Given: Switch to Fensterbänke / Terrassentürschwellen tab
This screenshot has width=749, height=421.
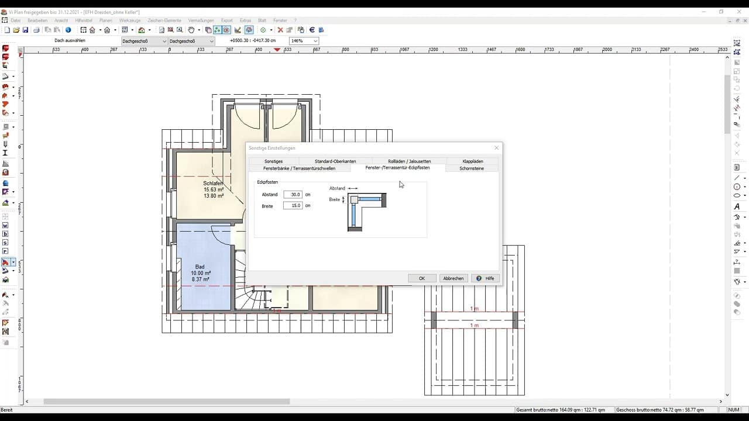Looking at the screenshot, I should [x=299, y=168].
